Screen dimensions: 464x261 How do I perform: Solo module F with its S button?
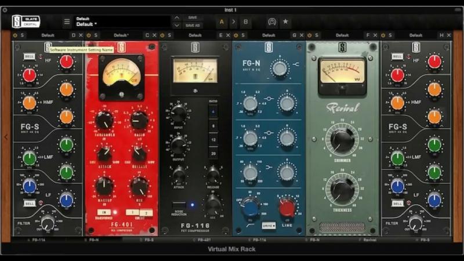317,35
